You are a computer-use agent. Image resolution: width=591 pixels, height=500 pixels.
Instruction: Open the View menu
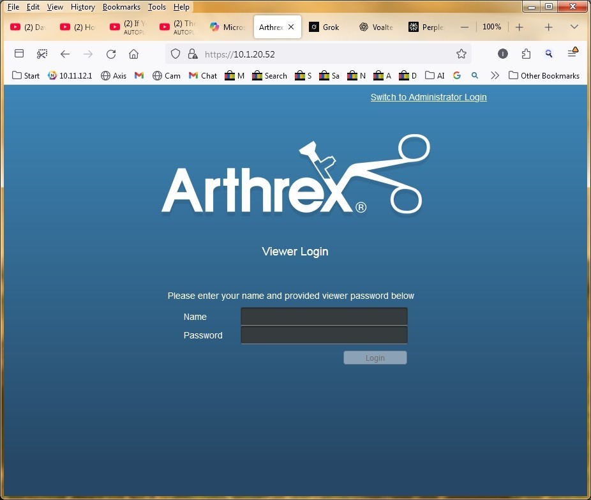55,7
